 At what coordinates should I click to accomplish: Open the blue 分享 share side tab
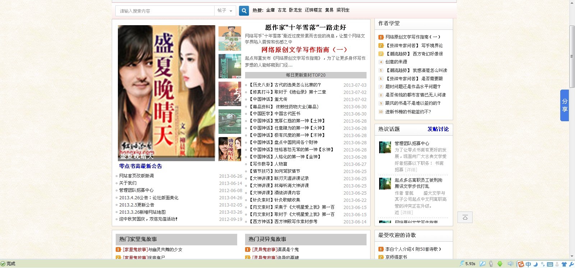[565, 105]
